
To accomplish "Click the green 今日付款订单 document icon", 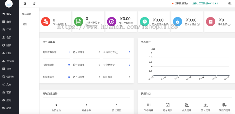I will (79, 22).
